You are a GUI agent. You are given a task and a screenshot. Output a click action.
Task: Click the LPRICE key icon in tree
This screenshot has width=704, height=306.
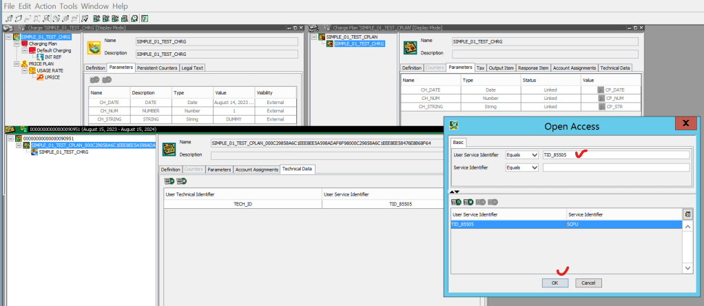click(40, 78)
